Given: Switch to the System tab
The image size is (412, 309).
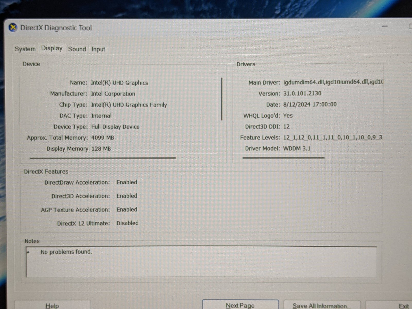Looking at the screenshot, I should 25,49.
